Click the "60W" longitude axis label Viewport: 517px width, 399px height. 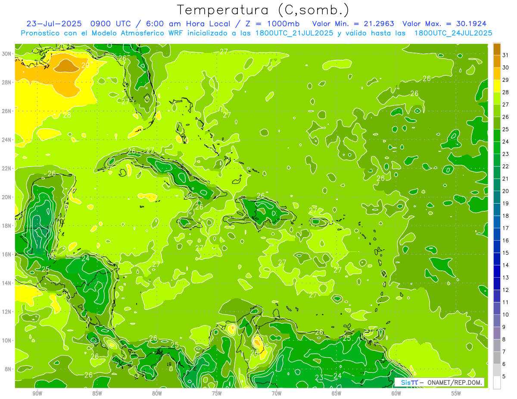[396, 393]
